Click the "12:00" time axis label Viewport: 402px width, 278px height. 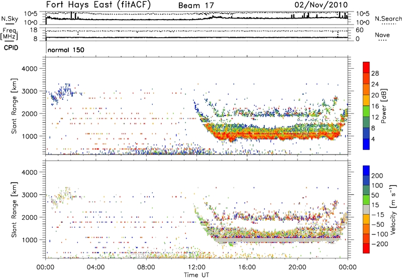[196, 267]
